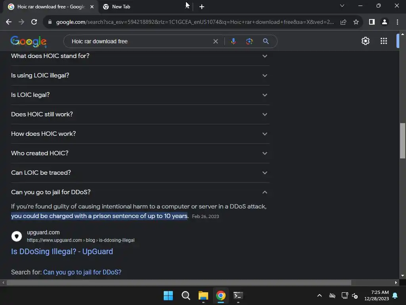Show hidden system tray icons
The height and width of the screenshot is (305, 406).
tap(320, 295)
